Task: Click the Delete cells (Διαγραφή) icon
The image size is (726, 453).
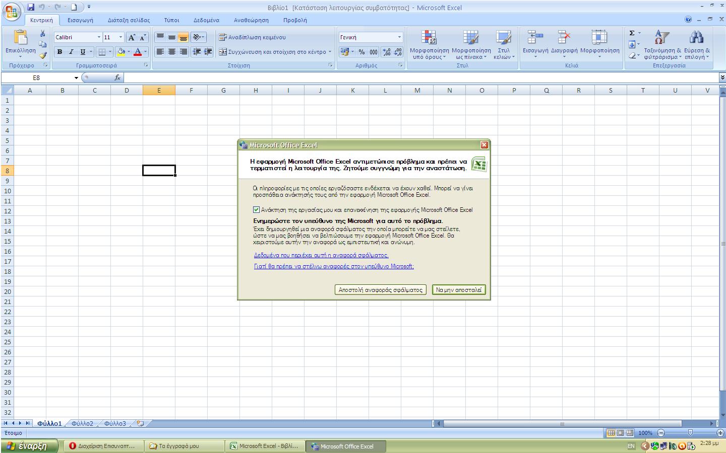Action: pos(564,38)
